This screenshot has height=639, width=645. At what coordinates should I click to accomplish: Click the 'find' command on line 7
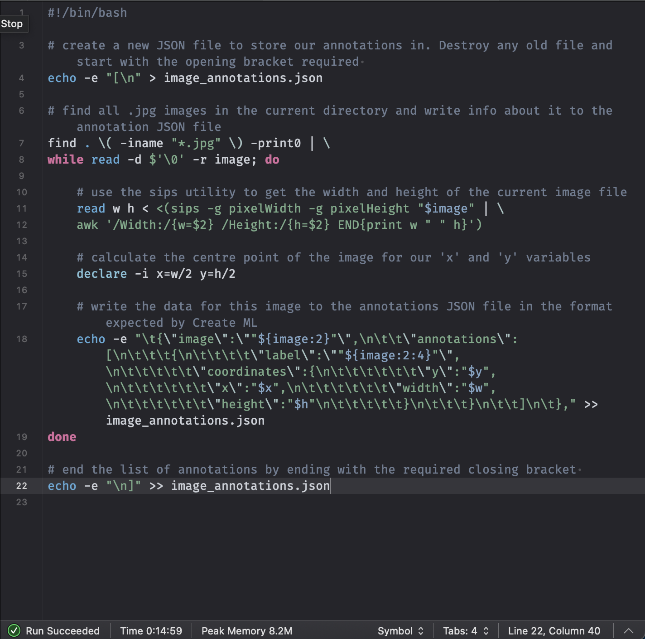[62, 143]
